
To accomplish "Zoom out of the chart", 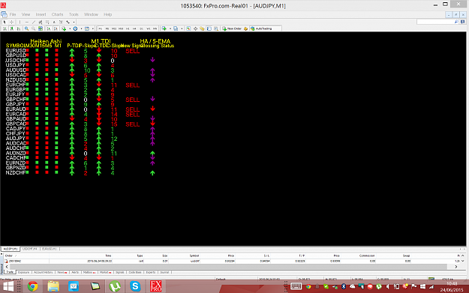I will click(x=34, y=28).
